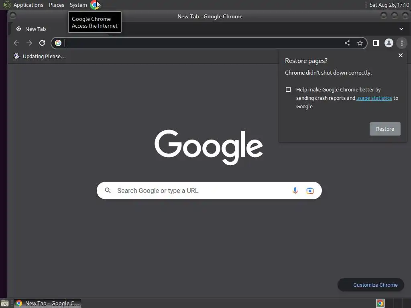Search by image with the camera icon
The height and width of the screenshot is (308, 411).
click(x=310, y=190)
